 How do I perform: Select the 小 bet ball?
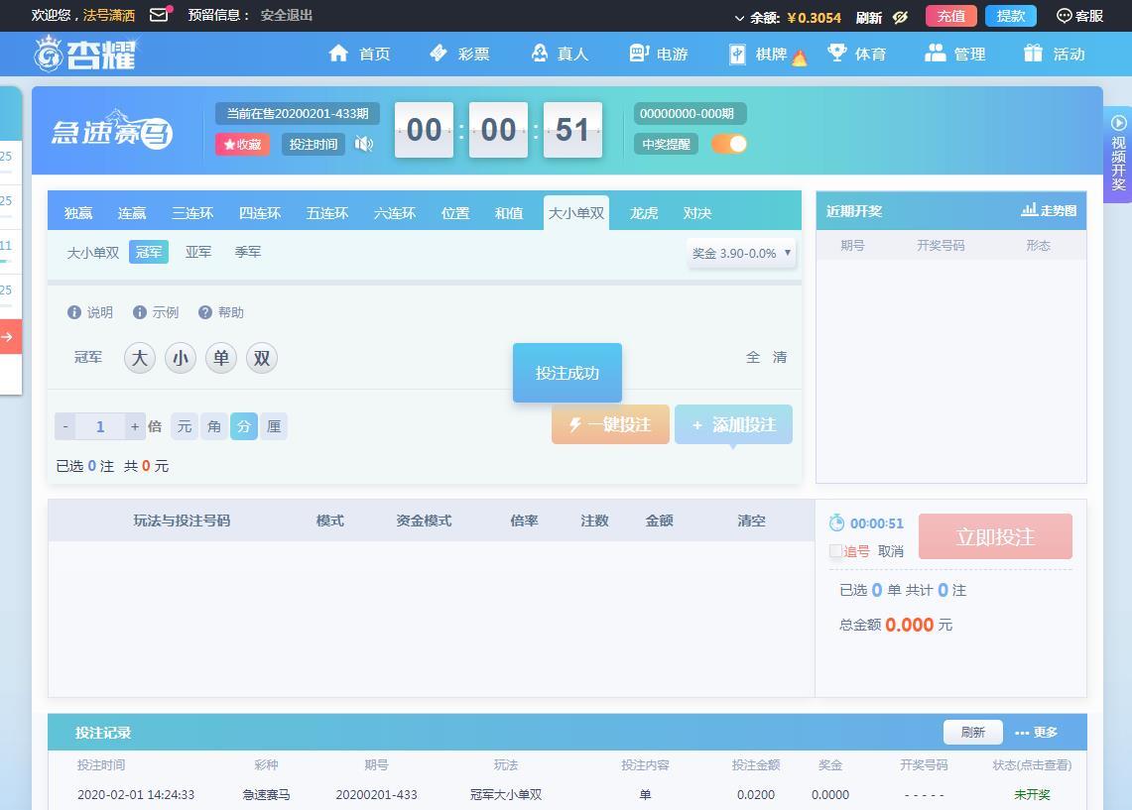pos(181,358)
